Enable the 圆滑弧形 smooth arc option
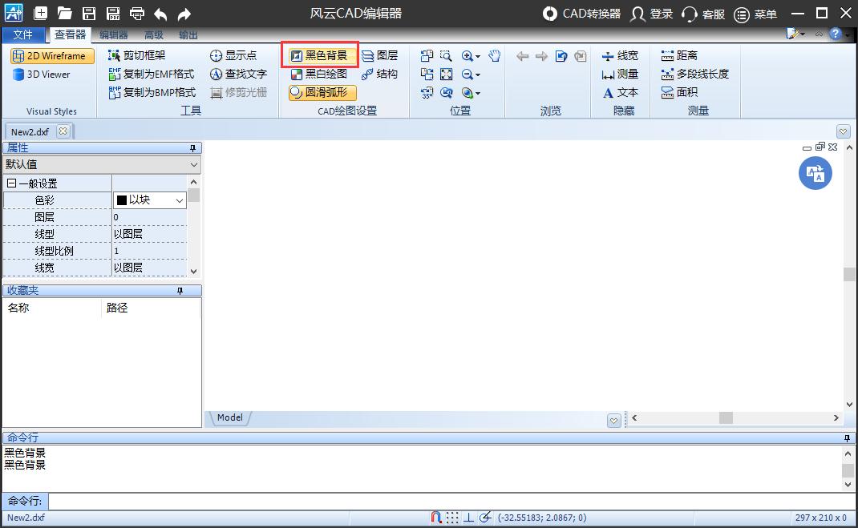858x528 pixels. [319, 92]
